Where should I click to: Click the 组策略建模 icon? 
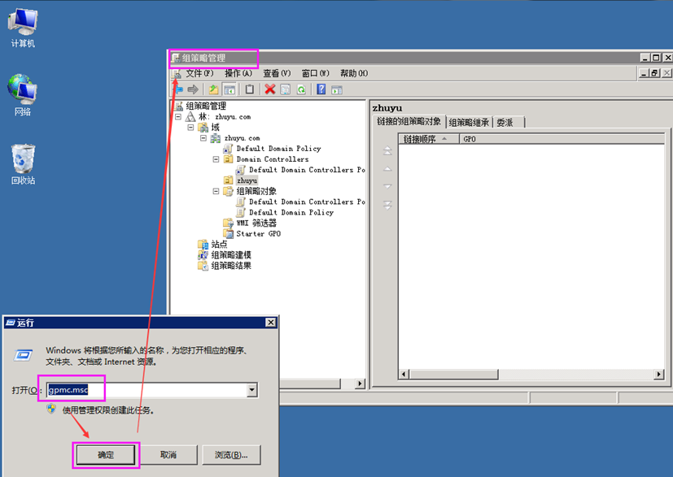(203, 255)
